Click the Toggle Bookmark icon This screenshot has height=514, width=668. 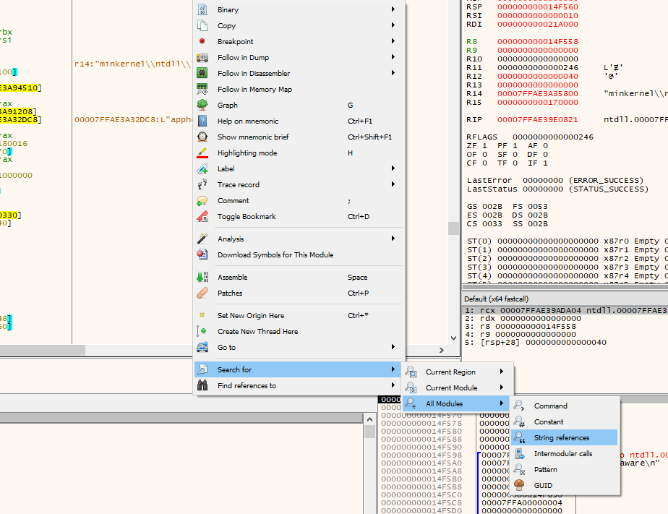click(202, 216)
